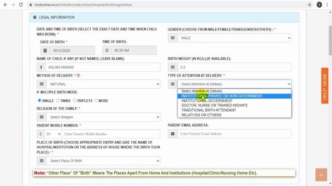The height and width of the screenshot is (186, 332).
Task: Click the Date of Birth field 30/12/2020
Action: 72,51
